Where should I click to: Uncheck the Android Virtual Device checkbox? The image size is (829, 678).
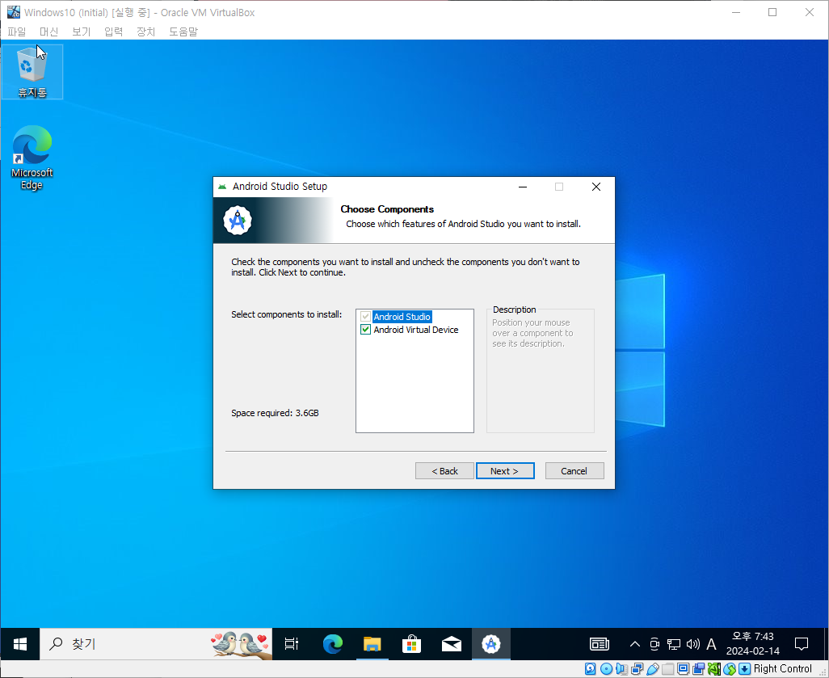tap(365, 330)
